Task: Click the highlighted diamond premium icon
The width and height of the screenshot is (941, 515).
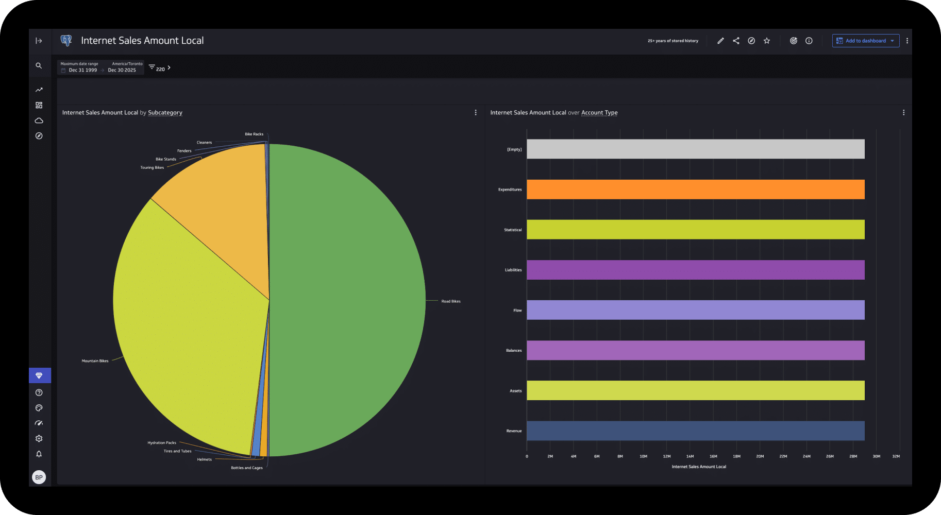Action: [40, 375]
